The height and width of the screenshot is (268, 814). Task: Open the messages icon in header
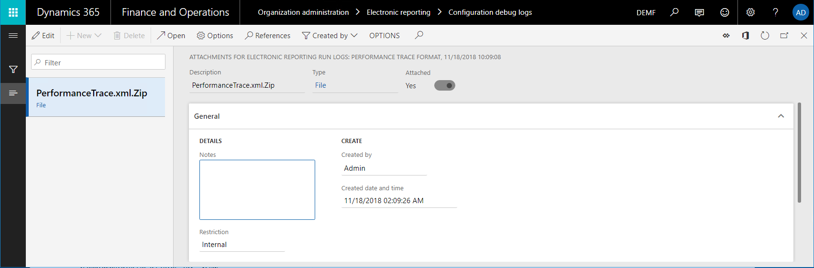tap(699, 12)
